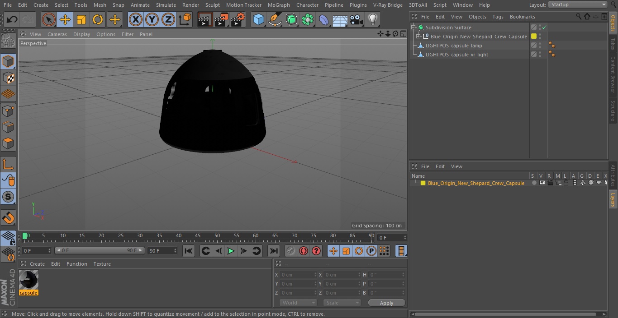
Task: Enable Subdivision Surface green checkmark
Action: (544, 28)
